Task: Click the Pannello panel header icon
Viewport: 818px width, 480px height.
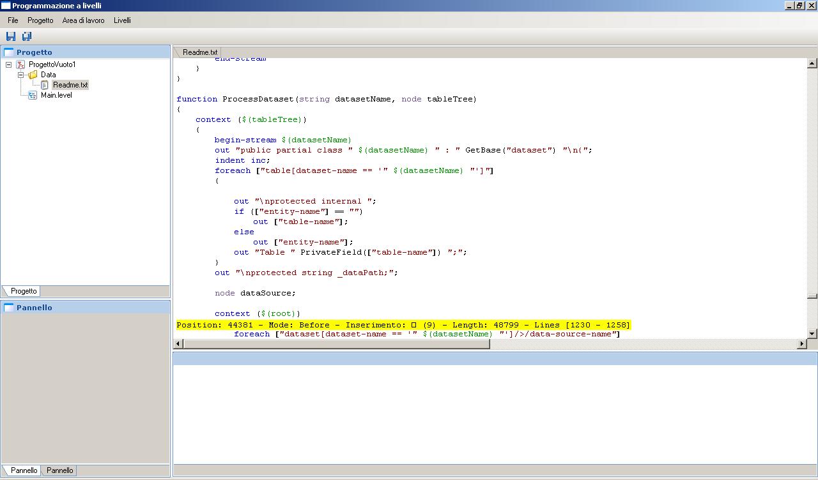Action: click(x=9, y=308)
